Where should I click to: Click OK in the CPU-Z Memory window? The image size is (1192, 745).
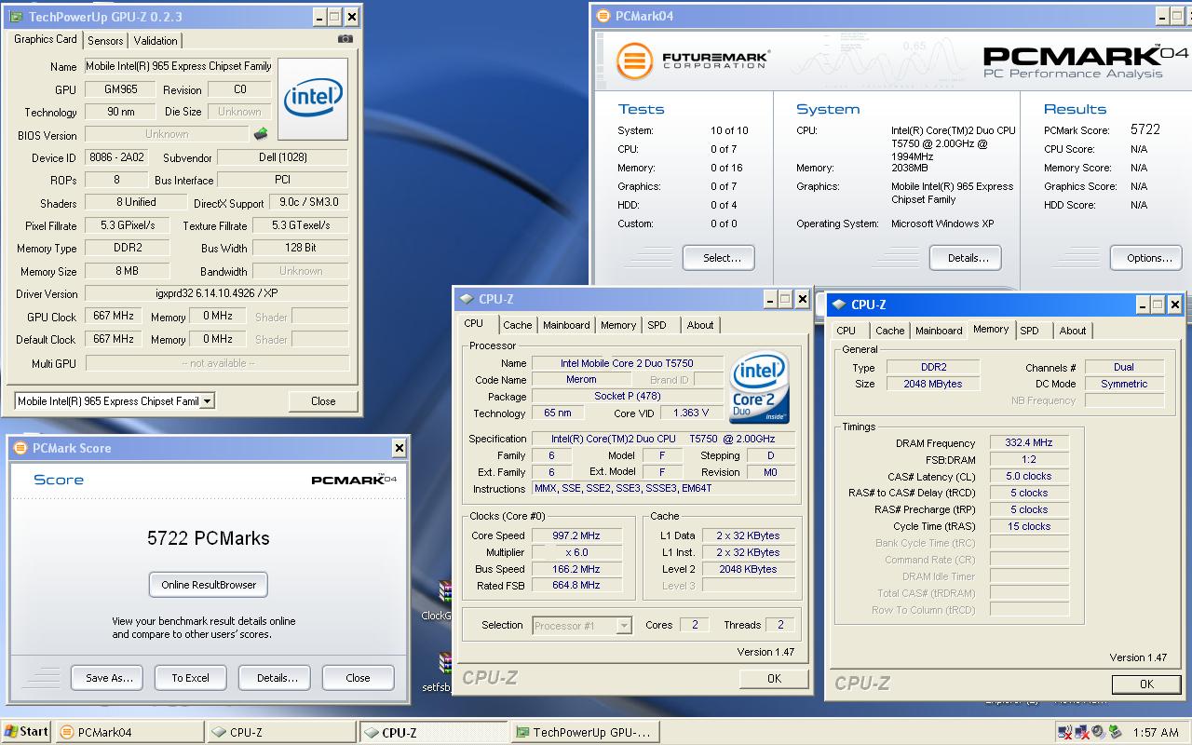pyautogui.click(x=1146, y=684)
